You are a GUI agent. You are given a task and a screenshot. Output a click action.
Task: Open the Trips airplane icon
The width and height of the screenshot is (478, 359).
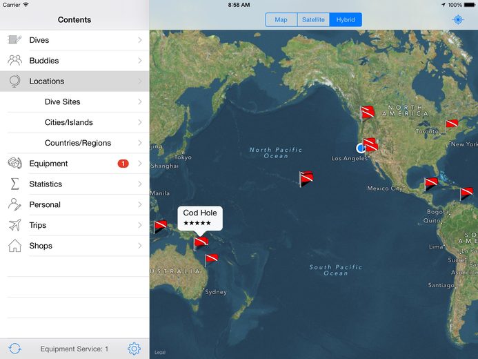[14, 225]
